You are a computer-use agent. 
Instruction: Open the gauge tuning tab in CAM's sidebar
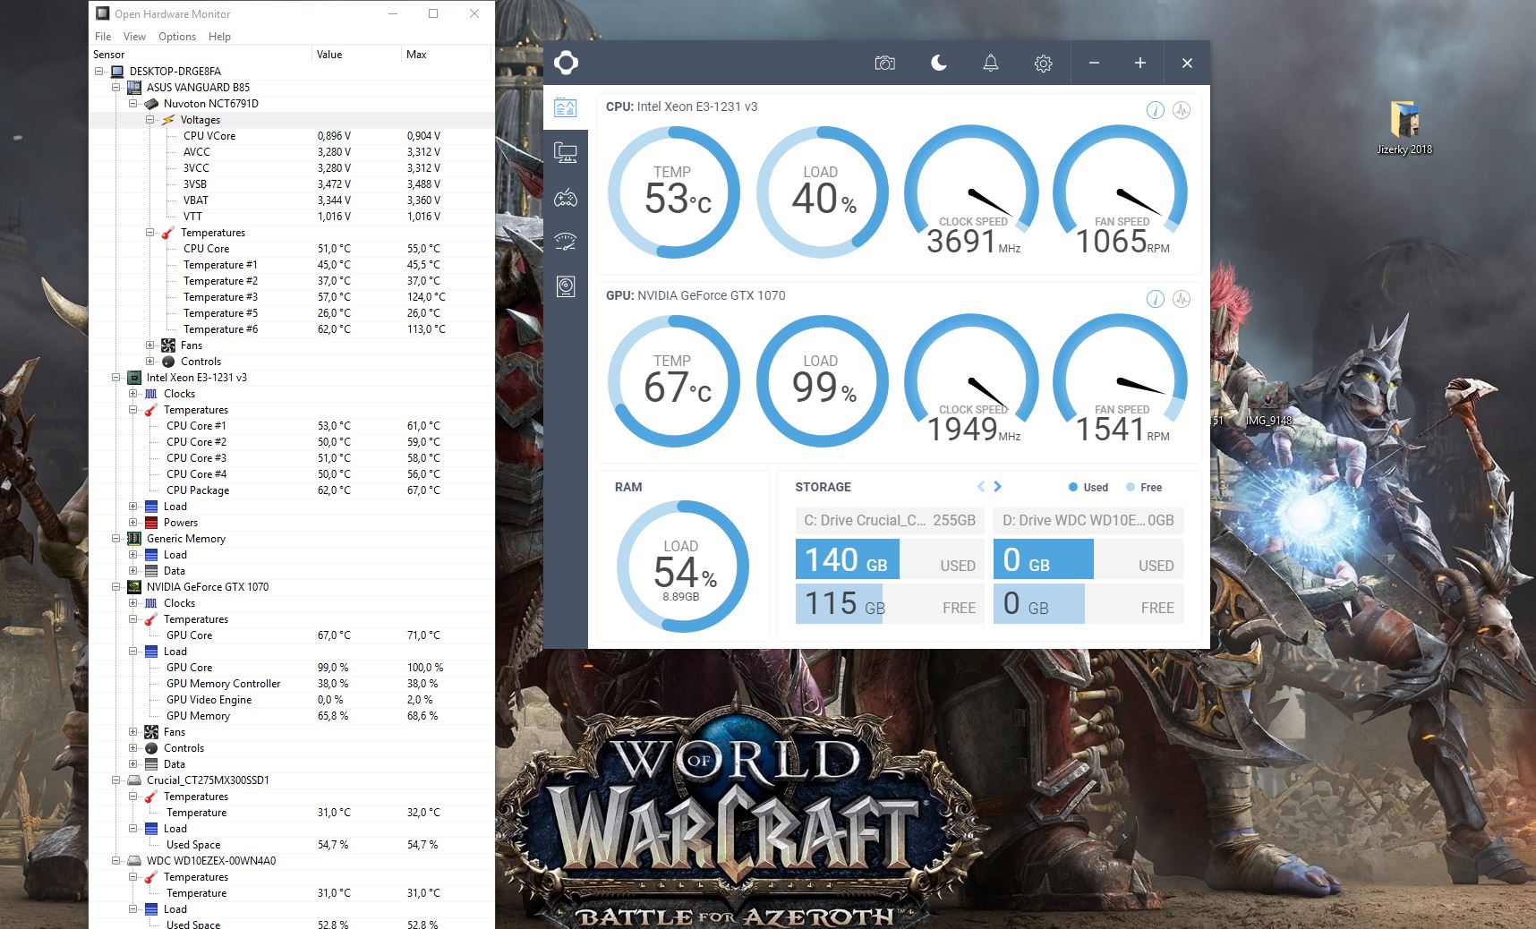566,242
